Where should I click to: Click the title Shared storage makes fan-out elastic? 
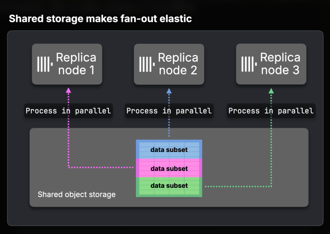(100, 19)
